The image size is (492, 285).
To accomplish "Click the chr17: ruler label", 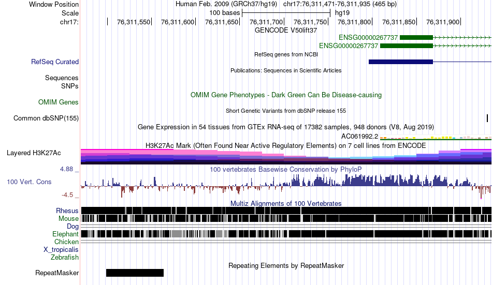I will [x=69, y=22].
